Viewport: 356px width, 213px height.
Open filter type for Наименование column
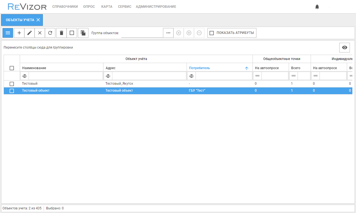click(x=24, y=76)
